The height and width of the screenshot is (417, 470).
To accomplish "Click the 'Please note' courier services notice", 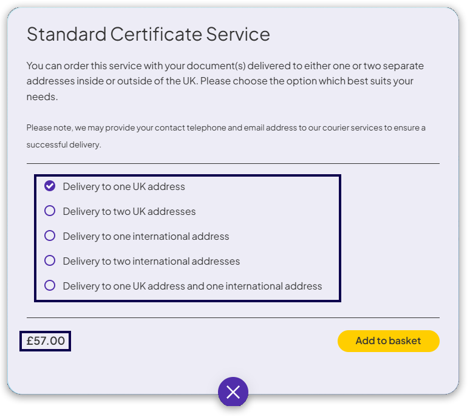I will pos(226,128).
